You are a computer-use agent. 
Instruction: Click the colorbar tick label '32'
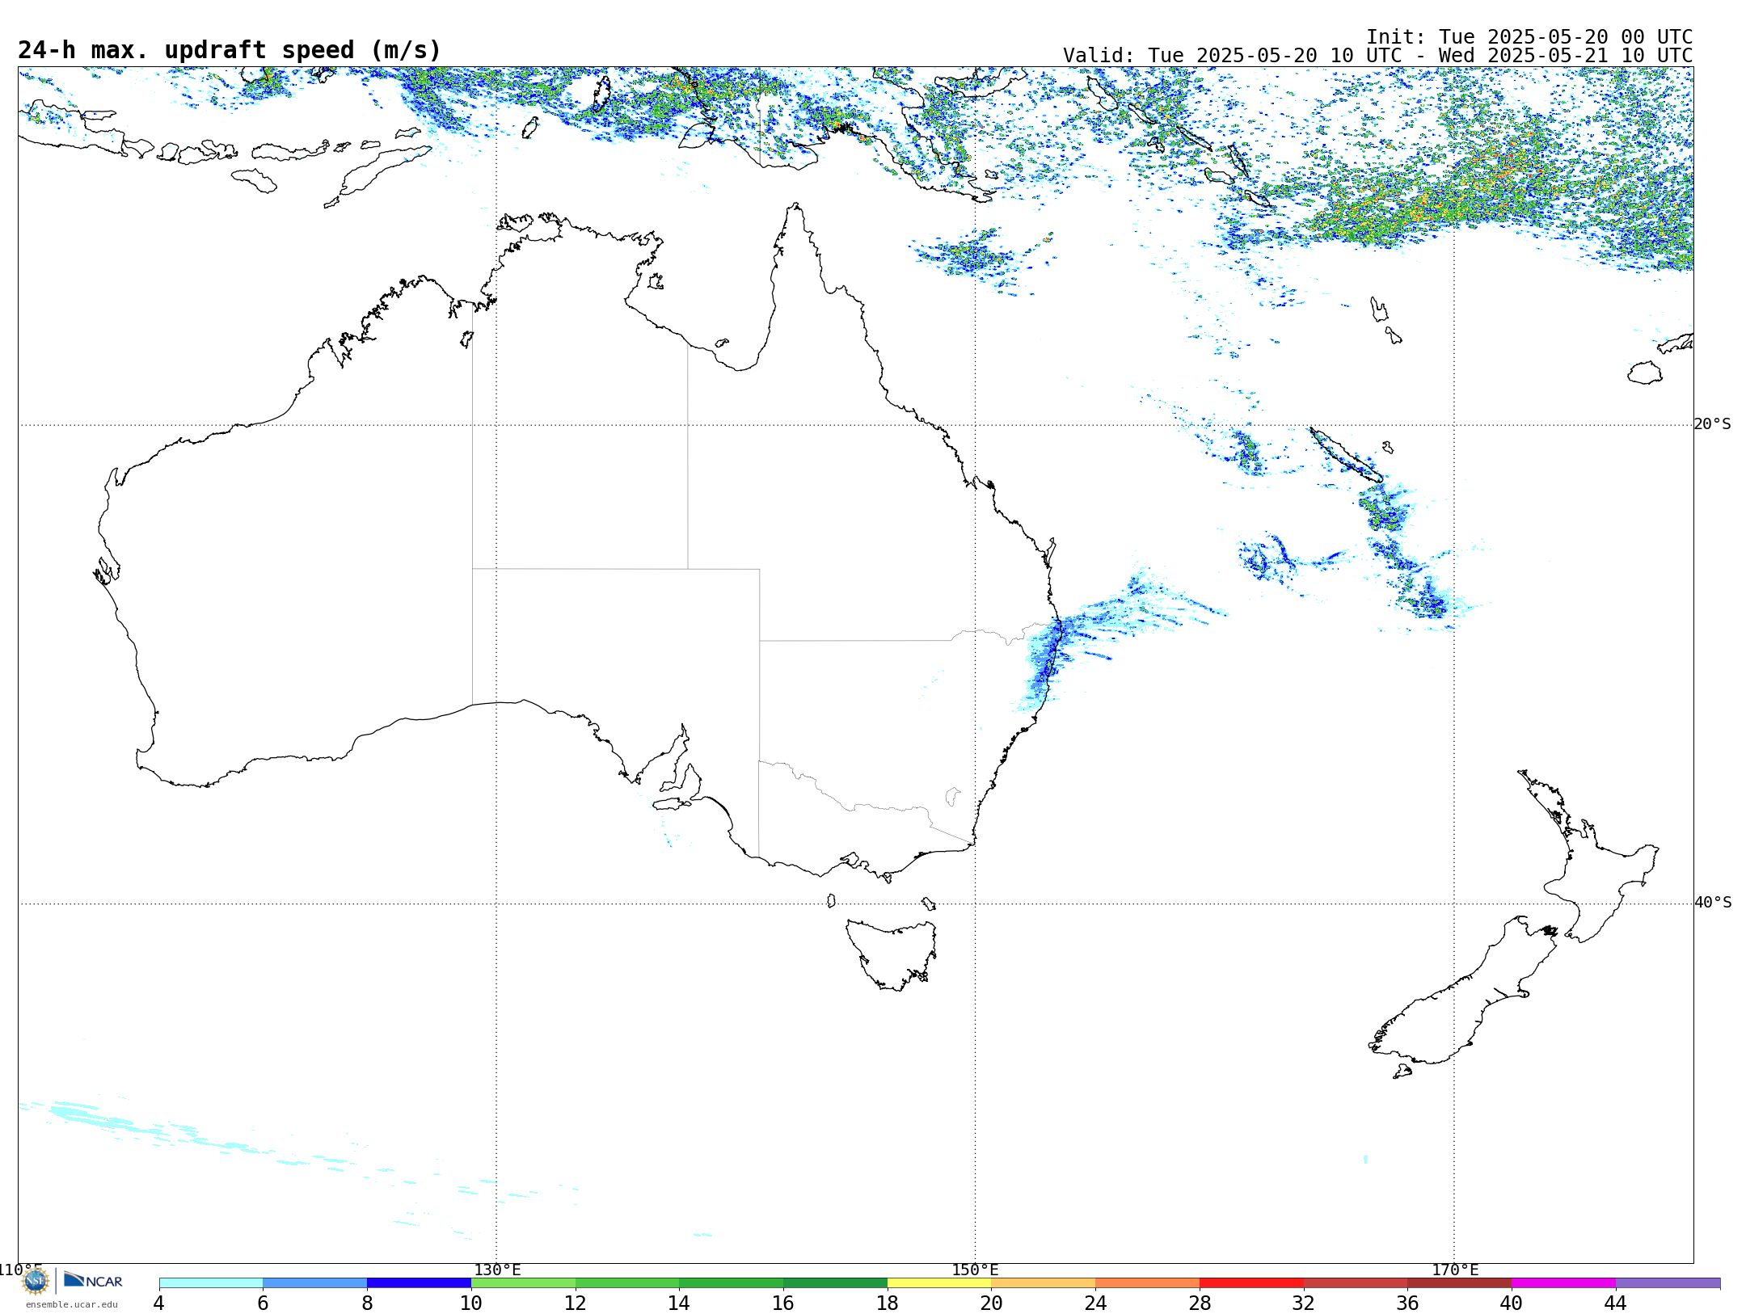[x=1304, y=1303]
